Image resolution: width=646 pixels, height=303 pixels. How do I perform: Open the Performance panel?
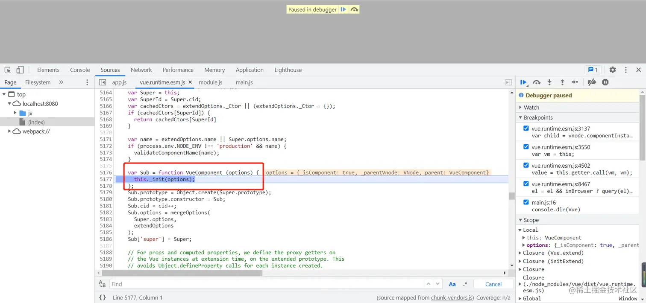click(x=178, y=70)
